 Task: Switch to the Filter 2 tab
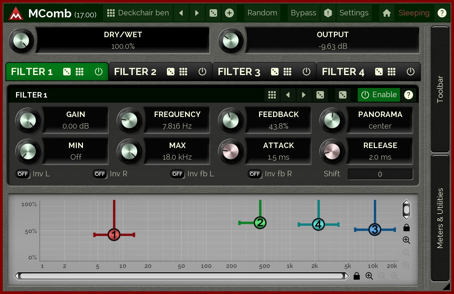pyautogui.click(x=135, y=72)
